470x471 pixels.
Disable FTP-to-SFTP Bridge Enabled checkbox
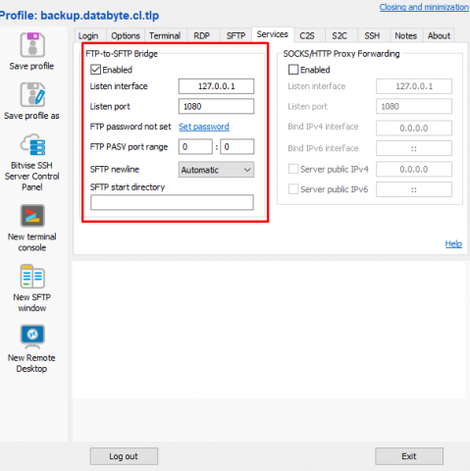click(x=95, y=70)
